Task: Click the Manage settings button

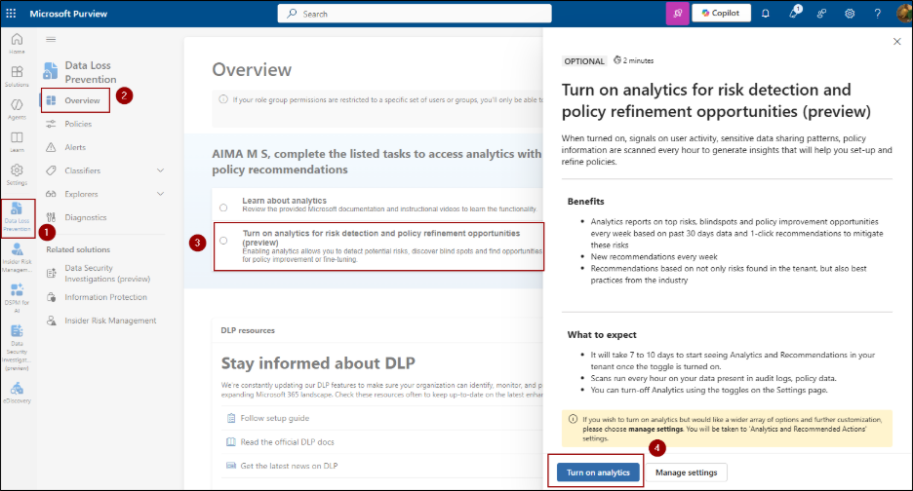Action: 686,472
